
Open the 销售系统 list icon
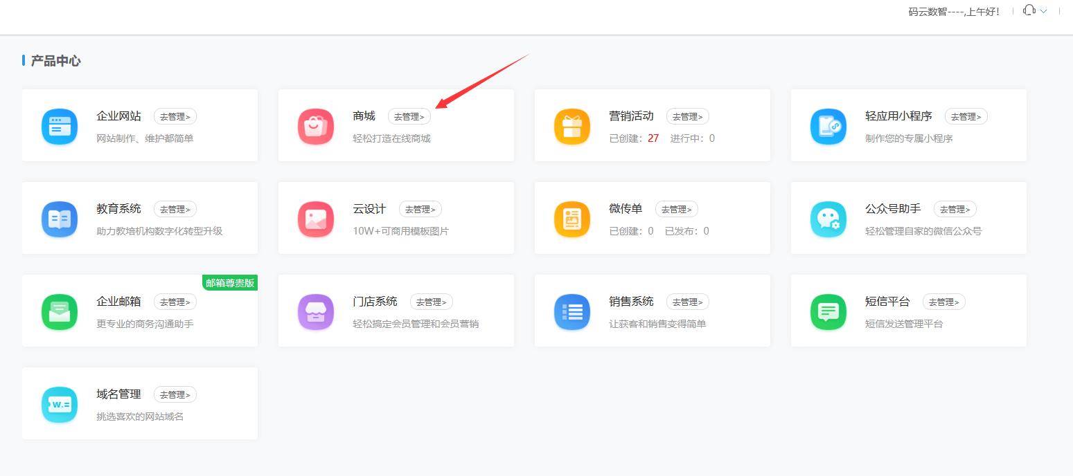click(572, 311)
